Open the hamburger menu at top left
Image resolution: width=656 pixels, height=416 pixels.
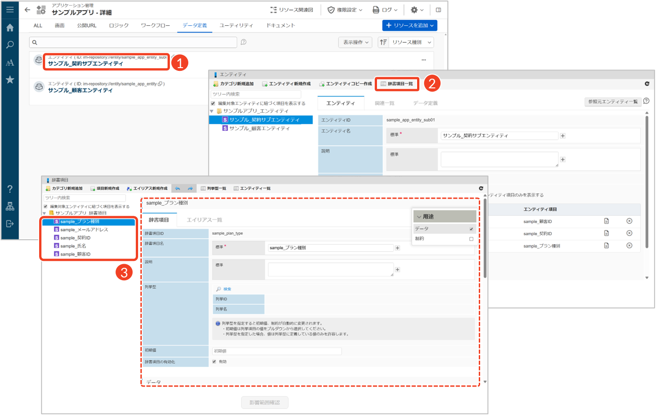point(10,9)
